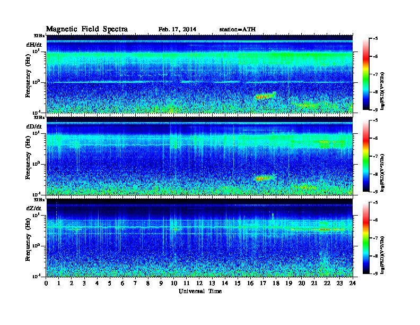The image size is (420, 325).
Task: Click the "3" hour tick label
Action: pos(84,283)
